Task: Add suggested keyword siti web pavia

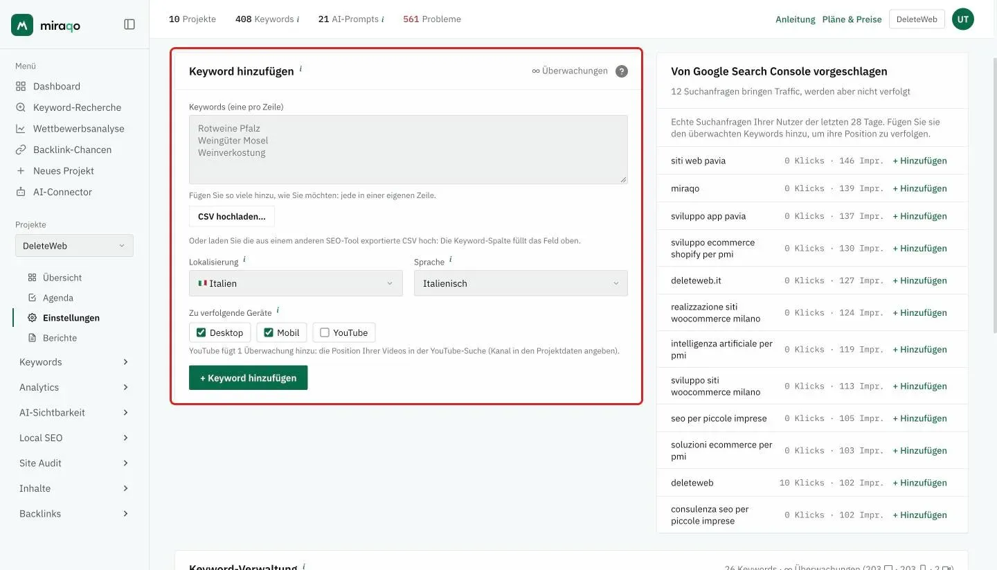Action: [919, 161]
